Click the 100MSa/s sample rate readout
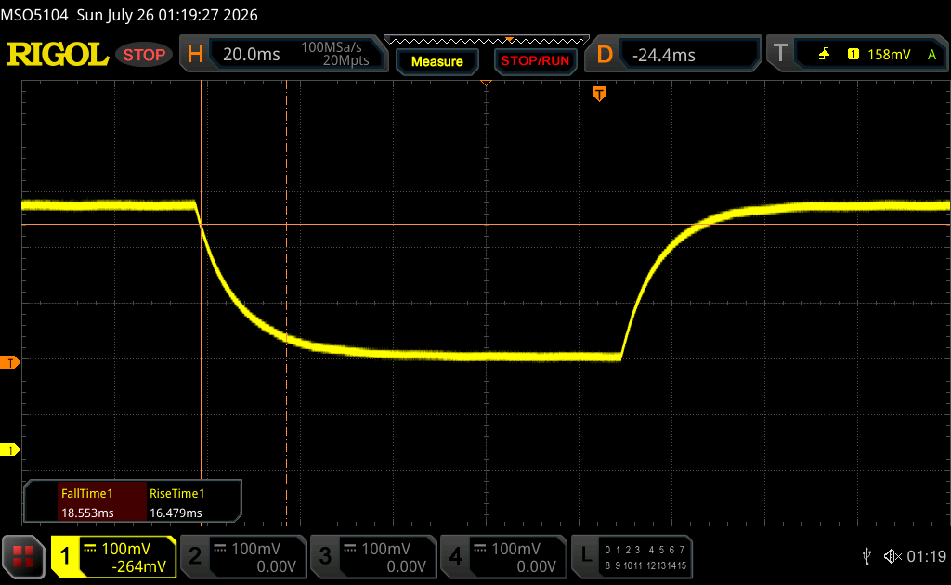 click(332, 47)
